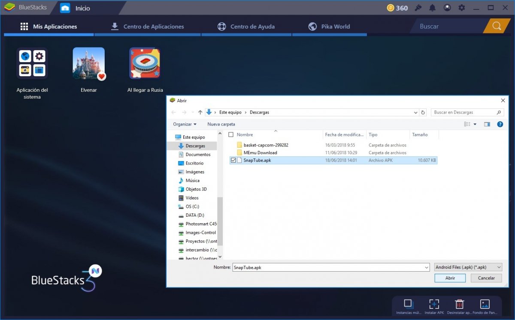This screenshot has height=320, width=515.
Task: Select Música in the navigation pane
Action: point(192,180)
